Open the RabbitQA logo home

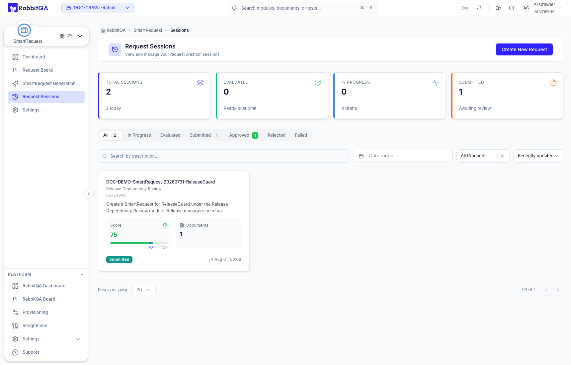click(28, 8)
